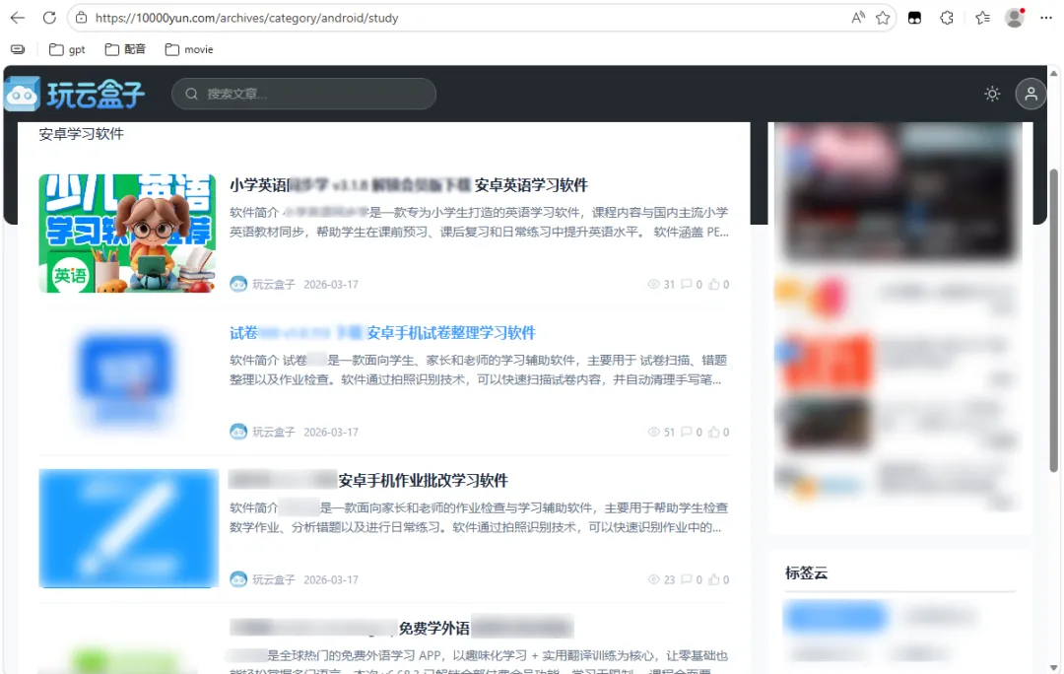Open the blue pencil thumbnail of the 作业批改 article
The height and width of the screenshot is (674, 1064).
[x=129, y=528]
